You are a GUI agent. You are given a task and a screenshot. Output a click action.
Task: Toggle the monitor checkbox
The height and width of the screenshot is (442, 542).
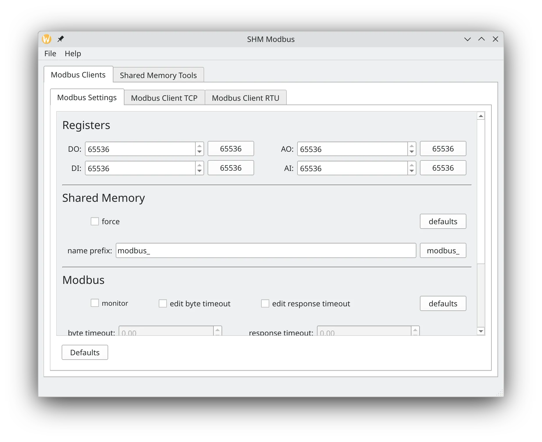[95, 303]
